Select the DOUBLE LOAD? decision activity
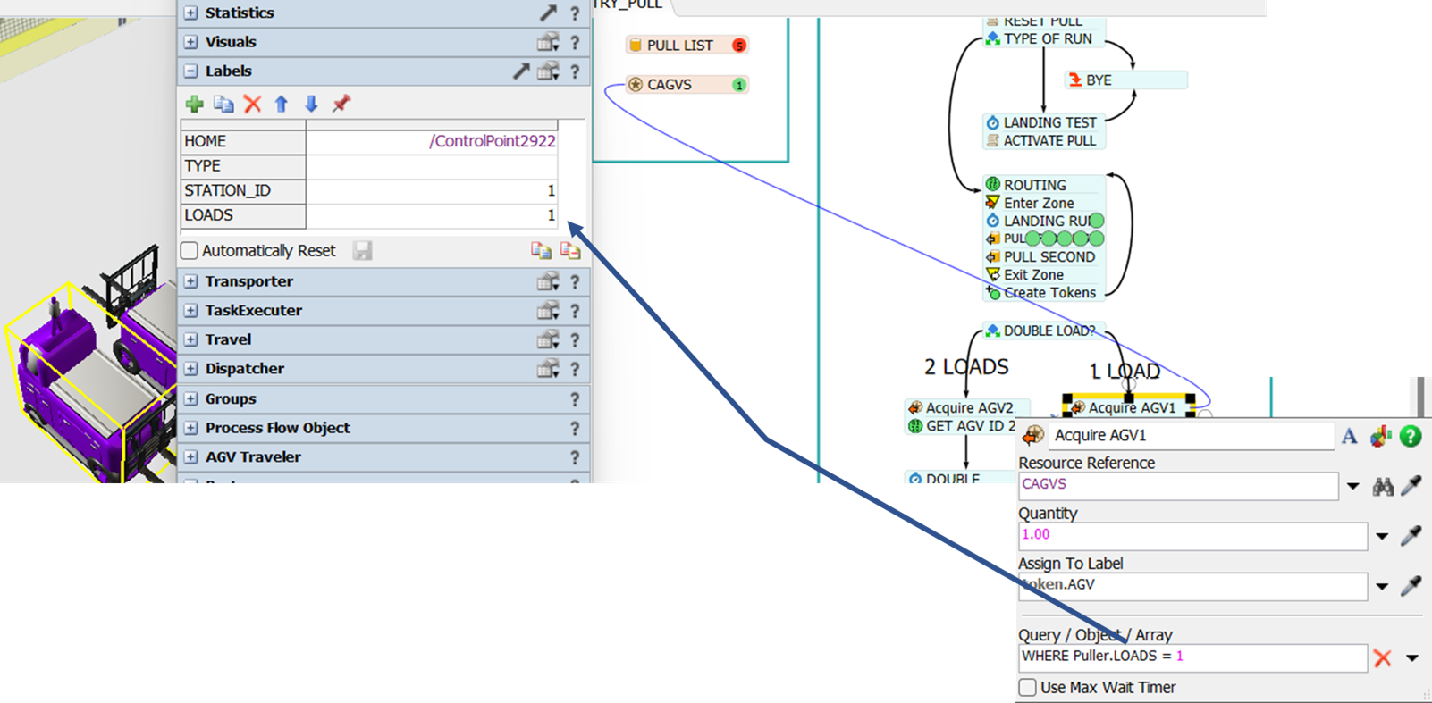 coord(1043,331)
